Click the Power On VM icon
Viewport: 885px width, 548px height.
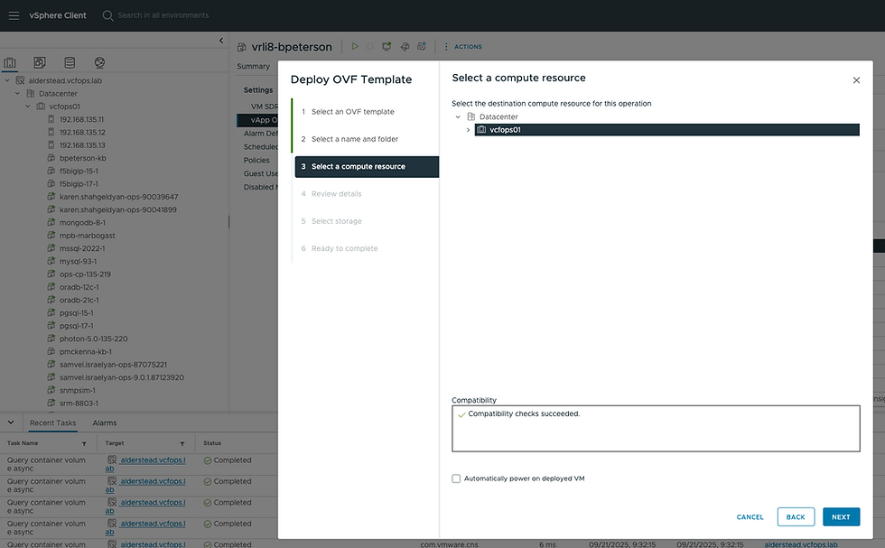pos(355,47)
